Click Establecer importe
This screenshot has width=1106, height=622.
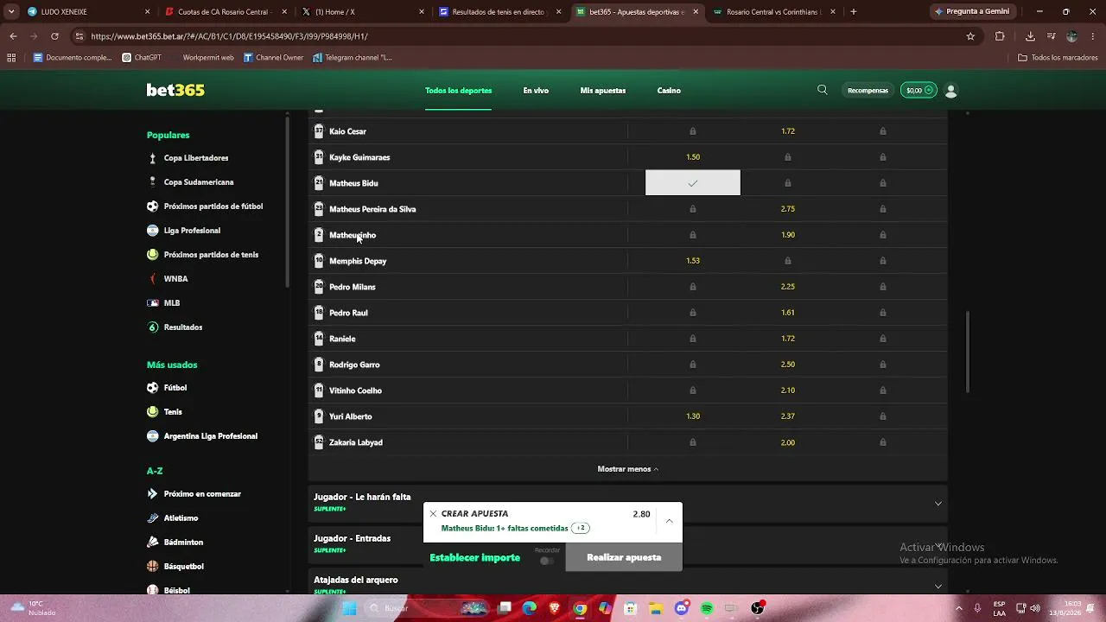[x=475, y=558]
